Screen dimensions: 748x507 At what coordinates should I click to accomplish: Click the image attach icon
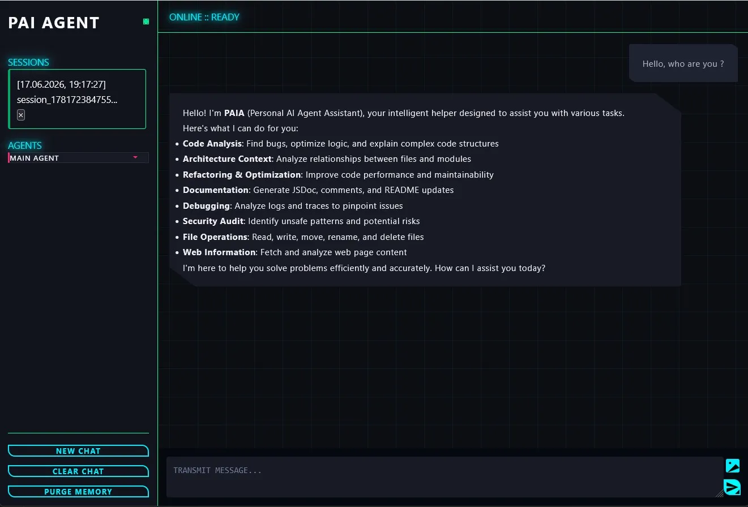pos(733,466)
